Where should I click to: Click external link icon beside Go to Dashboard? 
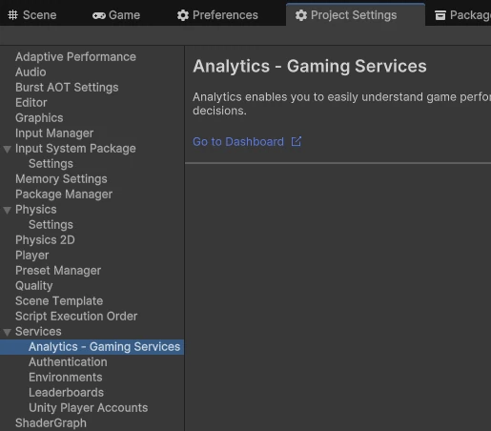pos(297,141)
